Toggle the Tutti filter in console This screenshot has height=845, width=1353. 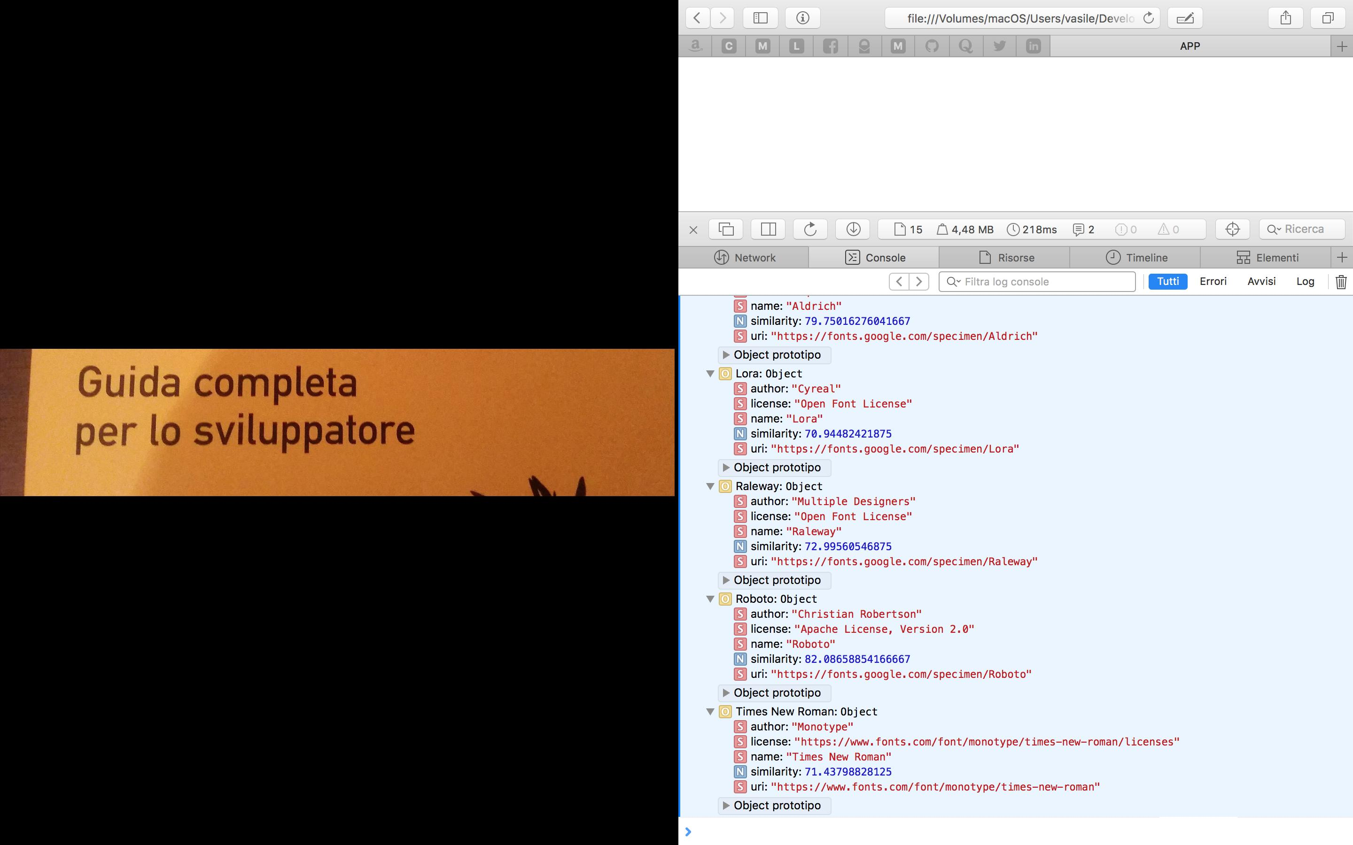click(1167, 281)
